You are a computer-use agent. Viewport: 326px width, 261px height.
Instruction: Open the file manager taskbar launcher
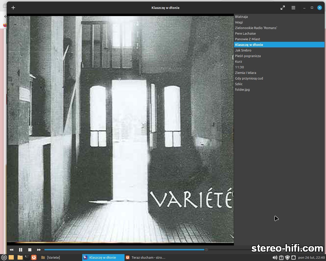[20, 257]
